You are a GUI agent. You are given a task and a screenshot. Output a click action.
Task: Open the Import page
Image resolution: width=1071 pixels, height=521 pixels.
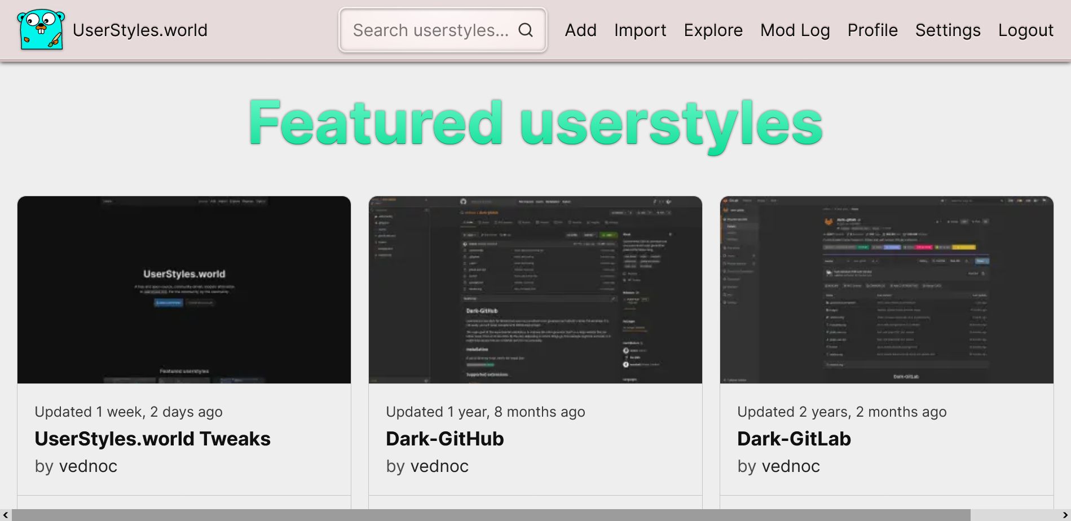click(640, 30)
